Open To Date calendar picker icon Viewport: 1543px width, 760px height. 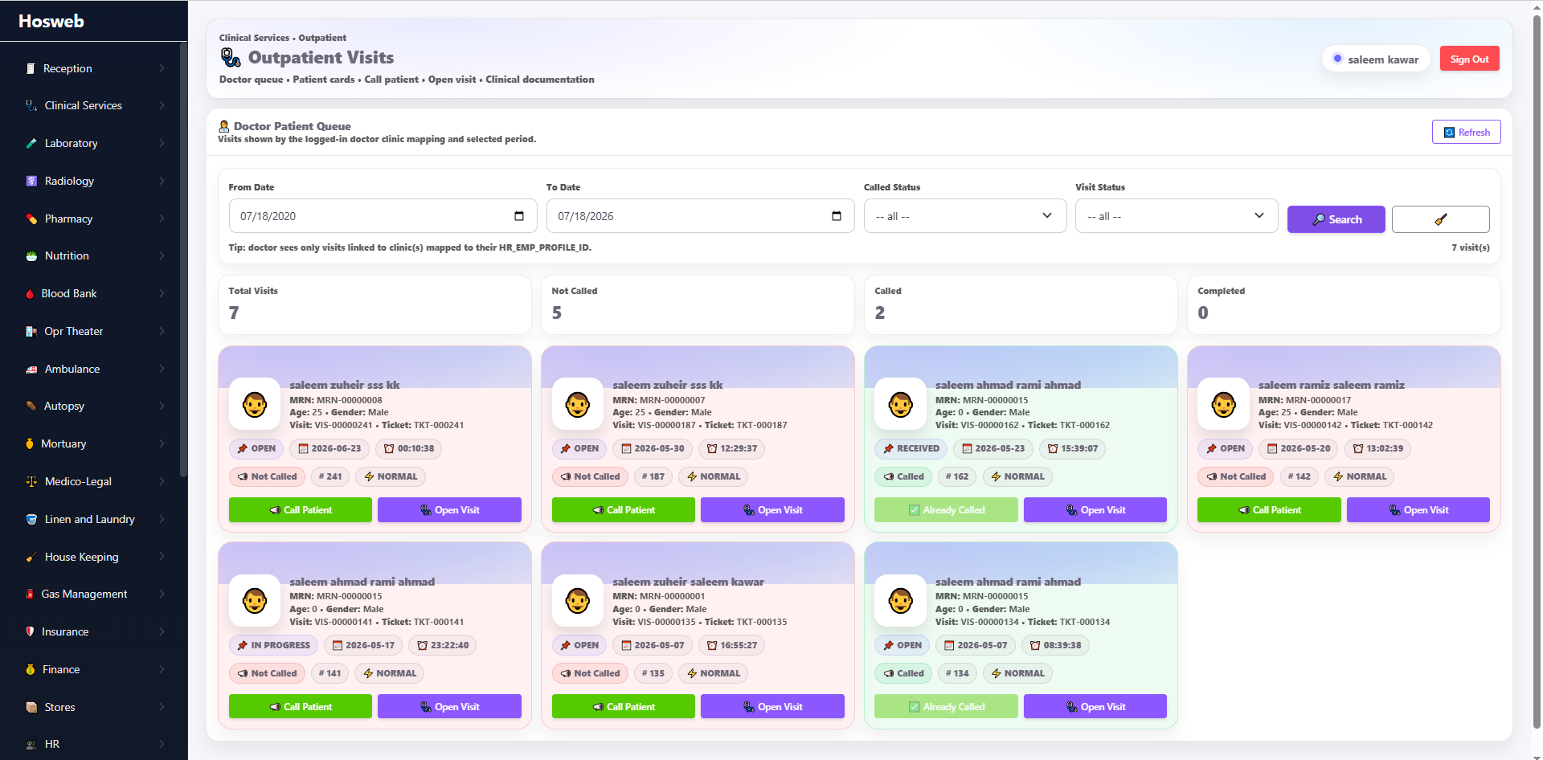837,216
